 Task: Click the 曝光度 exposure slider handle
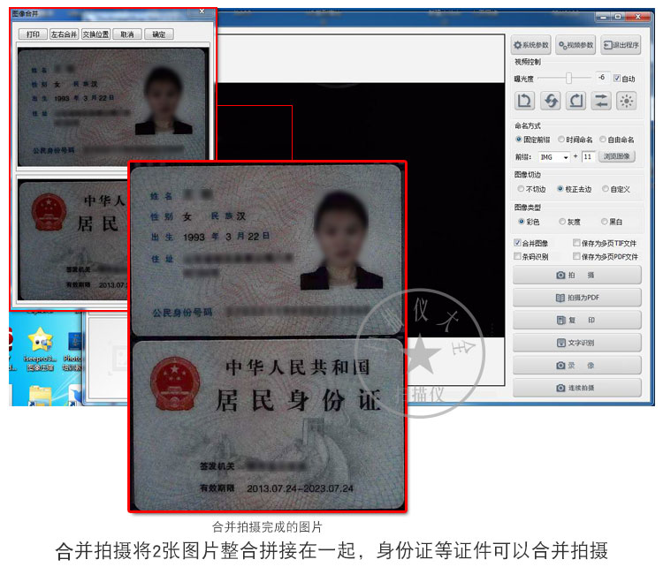pos(568,78)
